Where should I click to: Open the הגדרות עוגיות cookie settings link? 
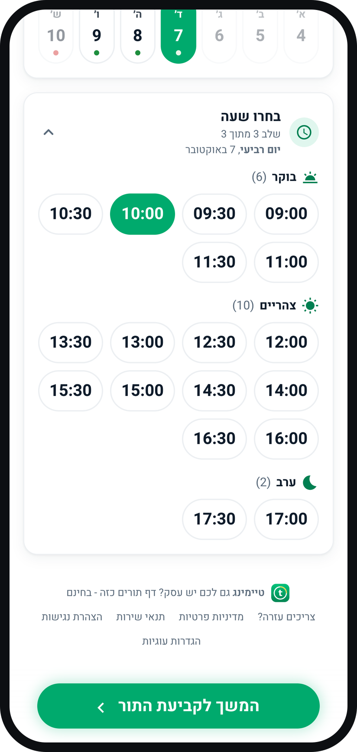(x=172, y=641)
